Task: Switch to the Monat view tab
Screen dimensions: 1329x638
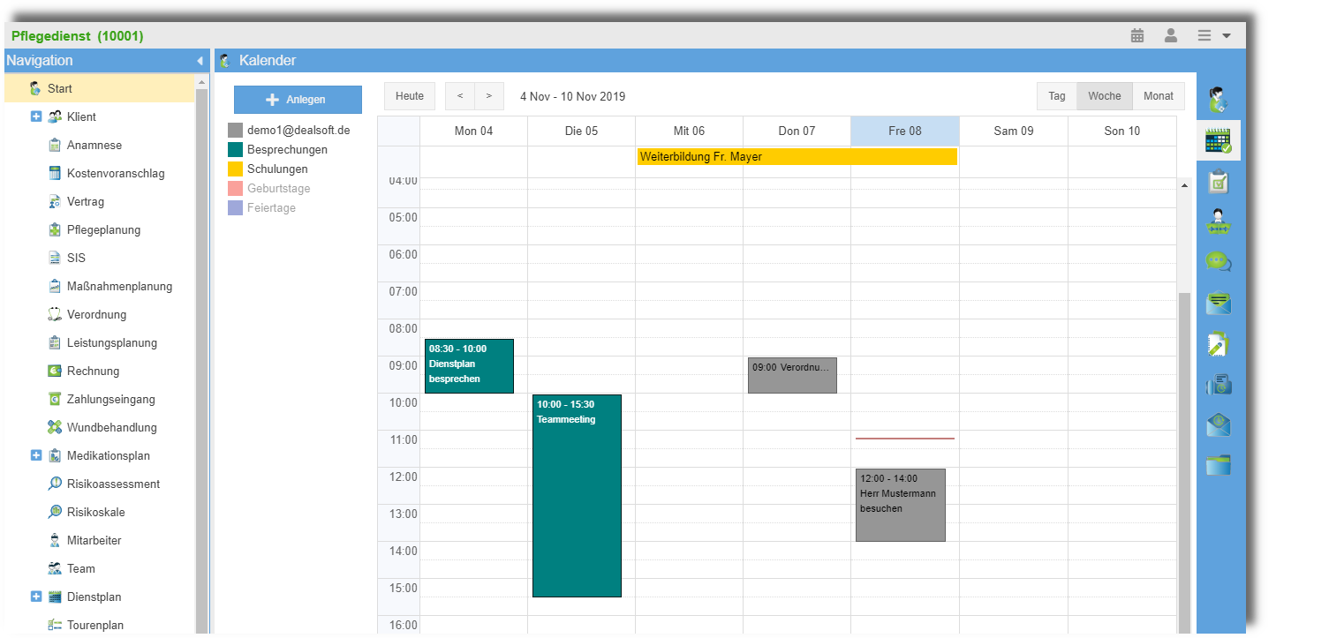Action: coord(1158,95)
